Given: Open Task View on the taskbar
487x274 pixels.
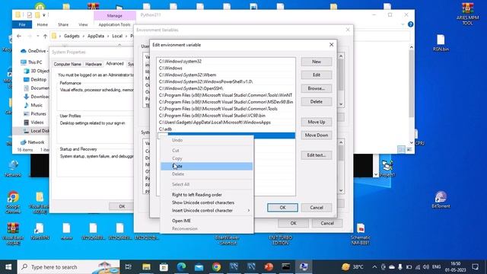Looking at the screenshot, I should coord(129,267).
